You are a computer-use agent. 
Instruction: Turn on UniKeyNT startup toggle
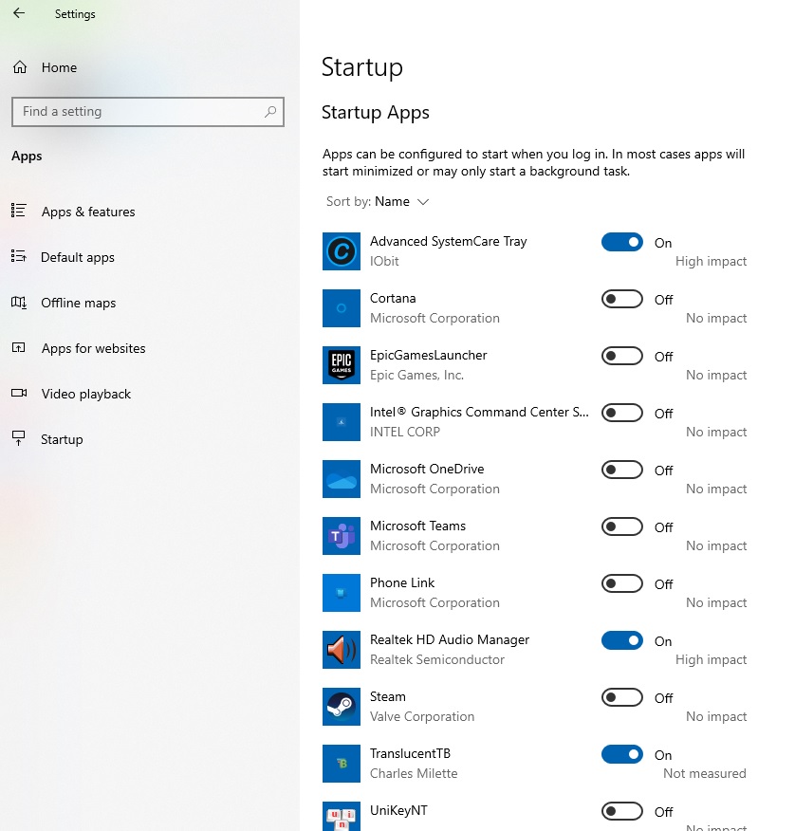(x=621, y=811)
